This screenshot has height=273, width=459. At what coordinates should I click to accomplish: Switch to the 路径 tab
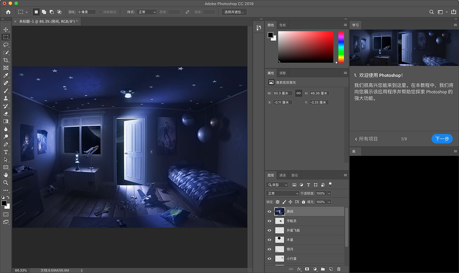point(294,175)
